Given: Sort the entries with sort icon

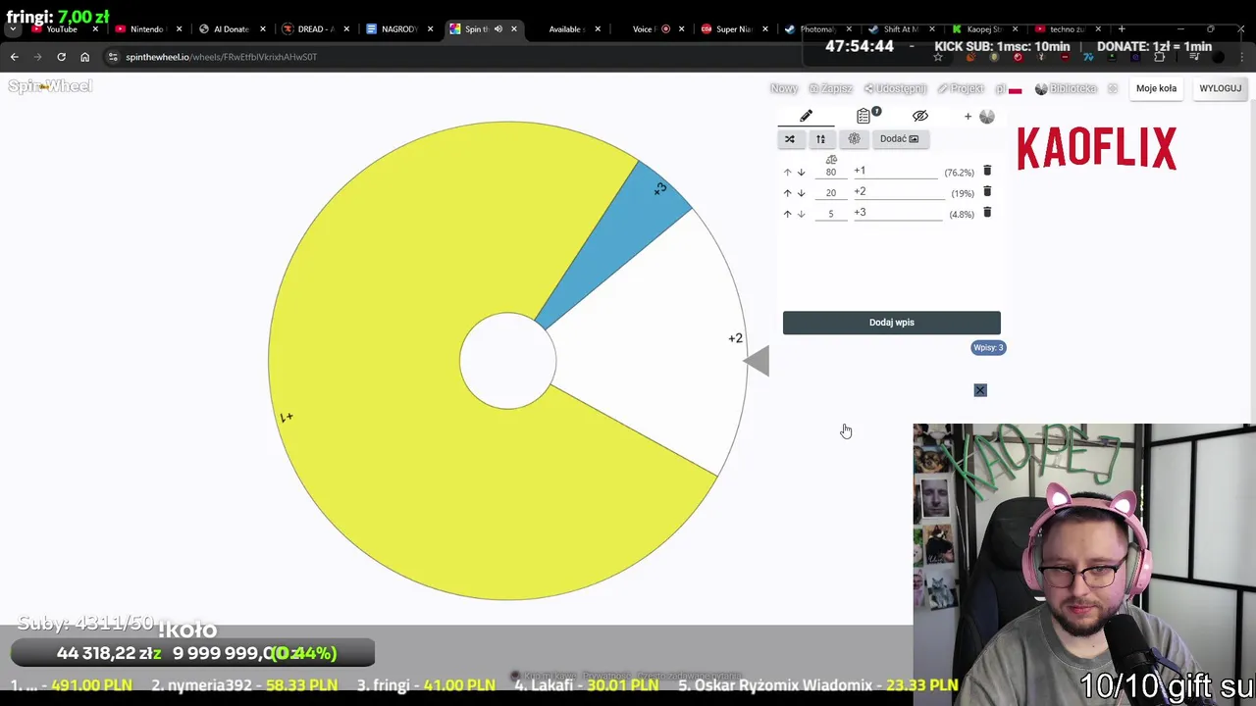Looking at the screenshot, I should click(x=821, y=139).
